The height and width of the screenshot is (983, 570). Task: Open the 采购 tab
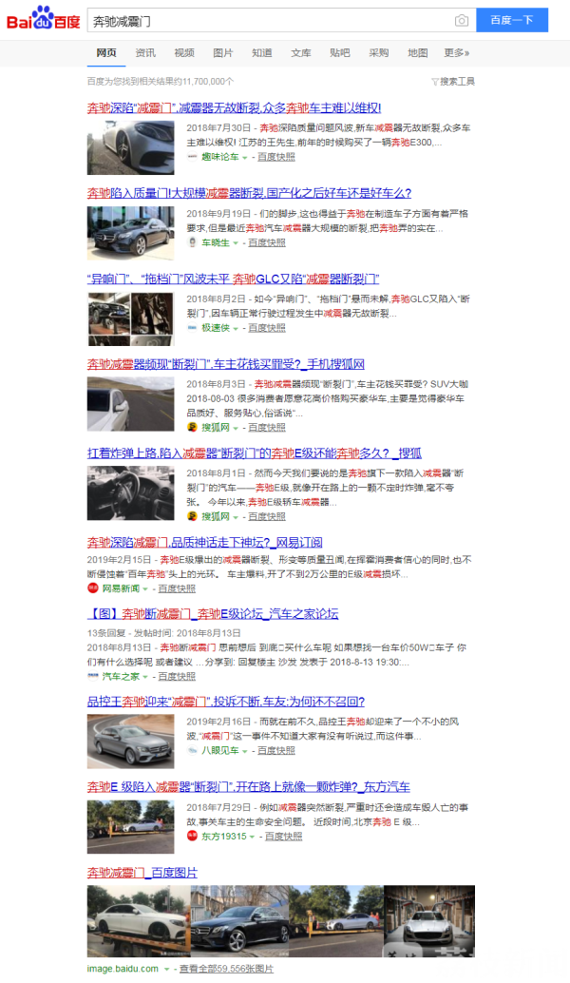coord(378,53)
